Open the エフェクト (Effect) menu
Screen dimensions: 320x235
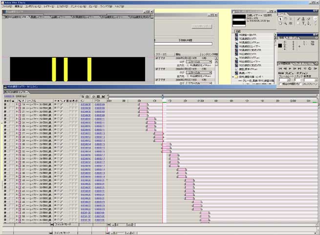coord(62,6)
